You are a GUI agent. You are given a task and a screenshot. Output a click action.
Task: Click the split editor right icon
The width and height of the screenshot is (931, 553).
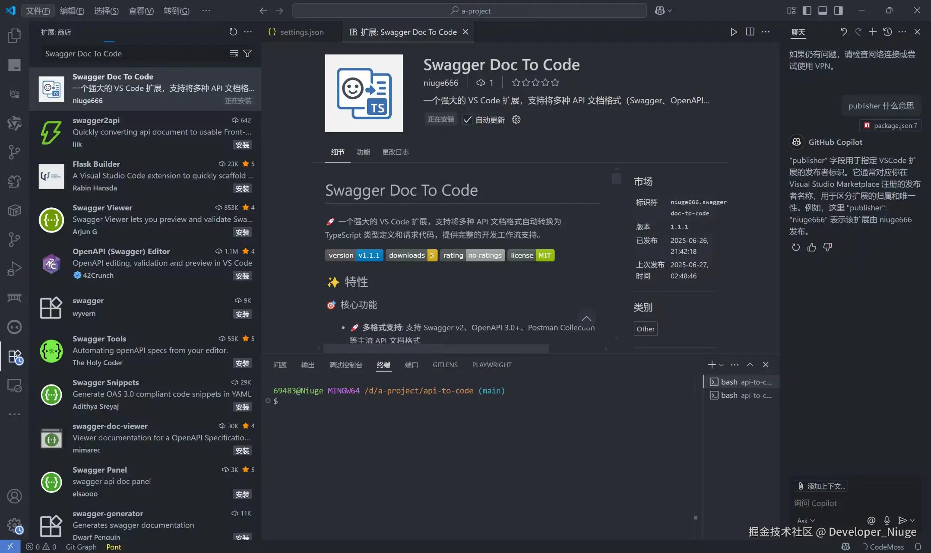[x=750, y=32]
